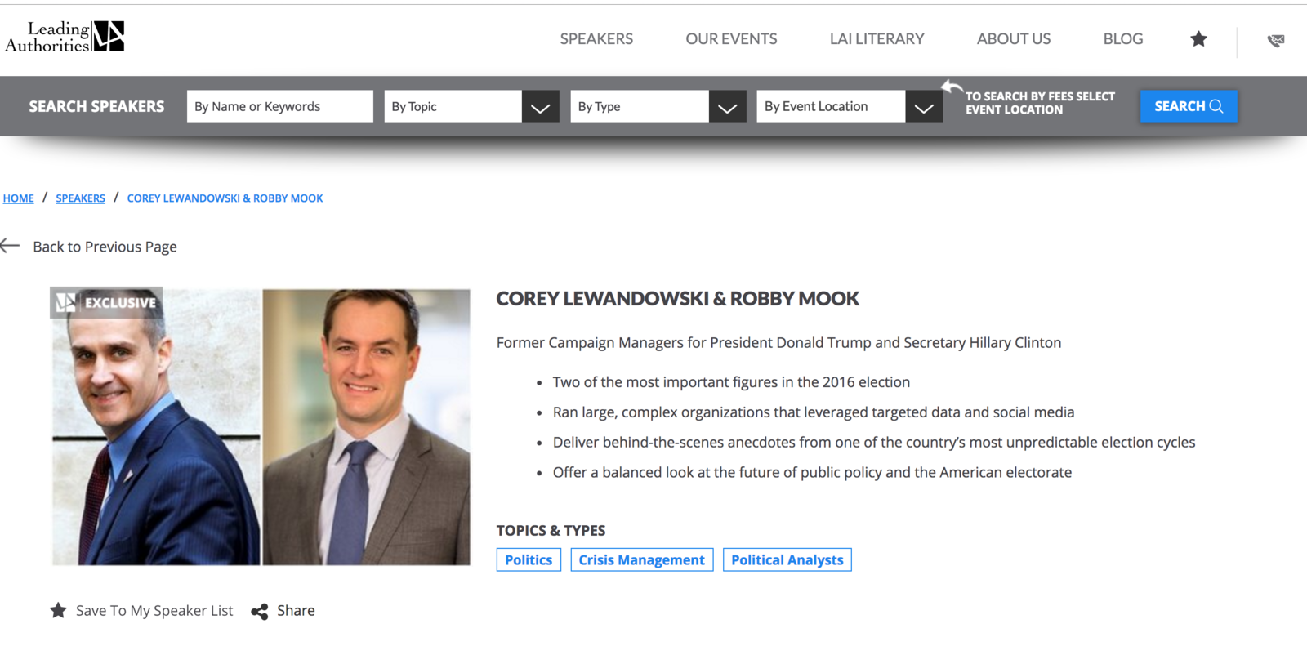Click Back to Previous Page
Screen dimensions: 1307x655
click(105, 247)
